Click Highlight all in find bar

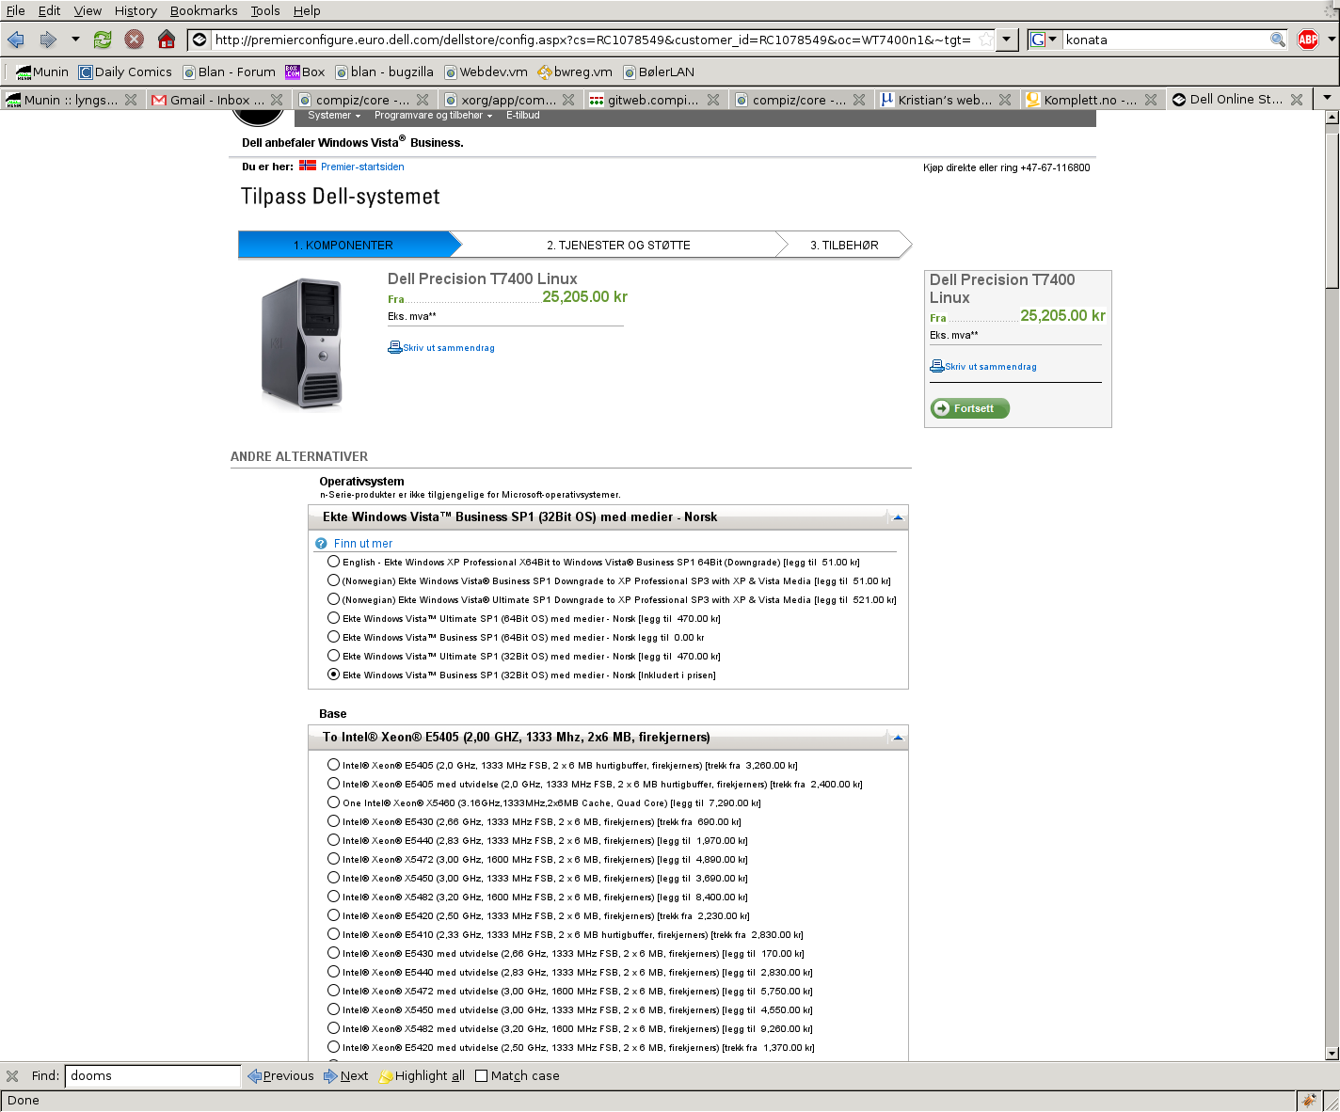tap(422, 1076)
